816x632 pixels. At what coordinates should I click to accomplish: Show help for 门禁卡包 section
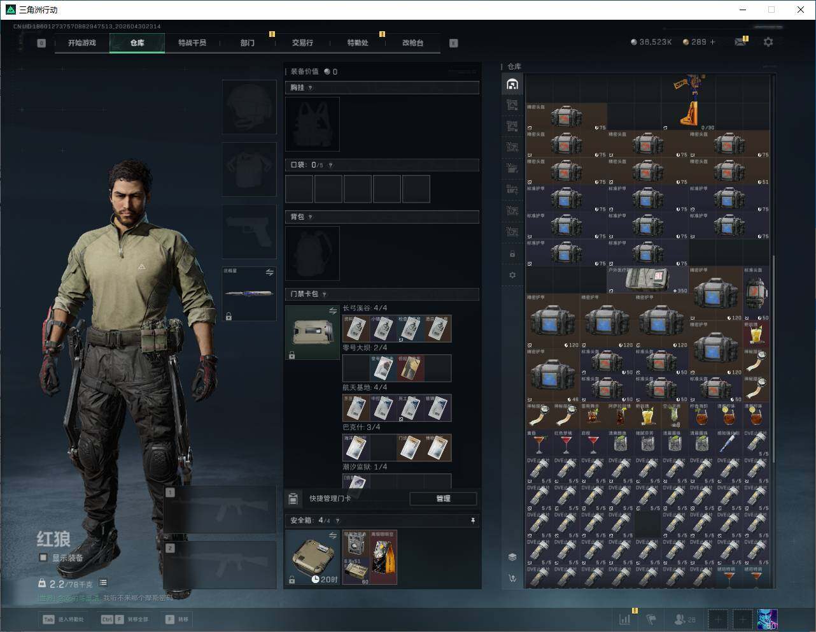(x=325, y=294)
